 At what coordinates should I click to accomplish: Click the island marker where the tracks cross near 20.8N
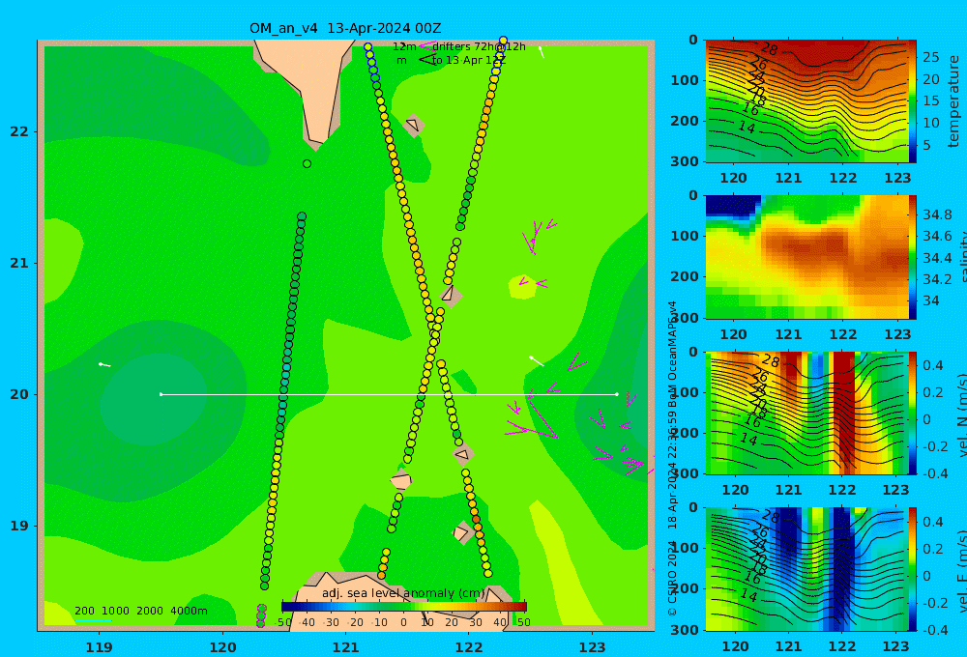click(x=451, y=295)
